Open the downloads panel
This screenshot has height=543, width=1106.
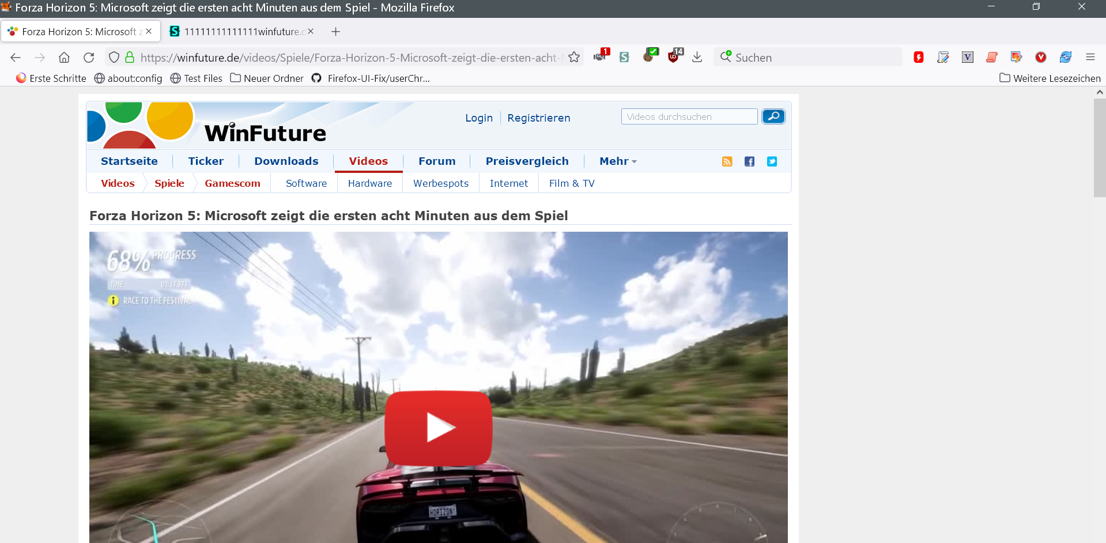[x=697, y=57]
